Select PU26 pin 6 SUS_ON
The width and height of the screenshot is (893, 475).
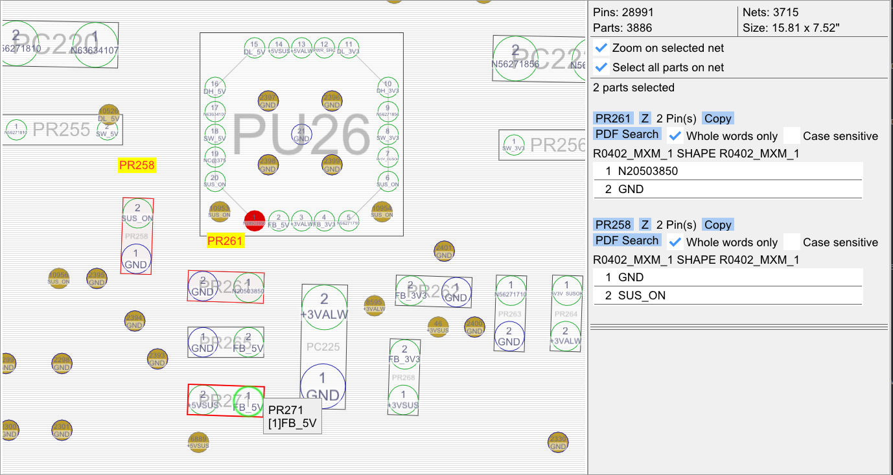(x=388, y=181)
